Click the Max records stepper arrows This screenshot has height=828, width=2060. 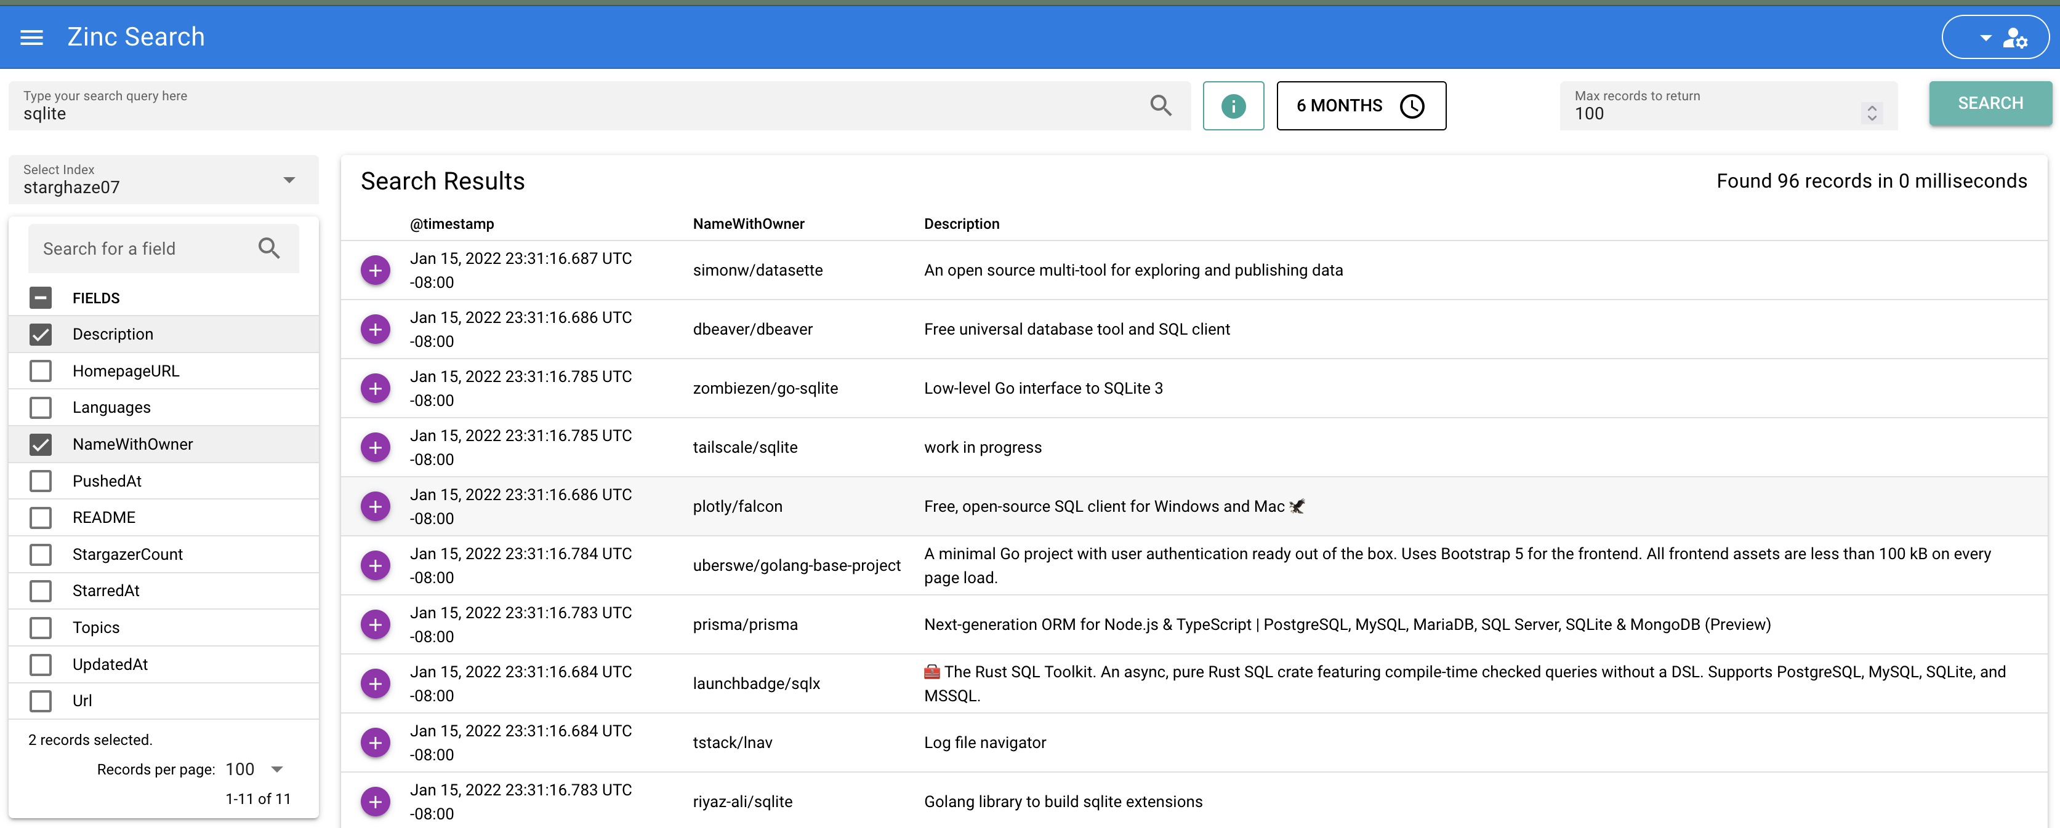click(1871, 113)
